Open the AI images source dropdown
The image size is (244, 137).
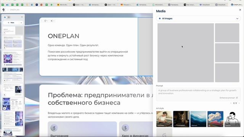pos(198,19)
